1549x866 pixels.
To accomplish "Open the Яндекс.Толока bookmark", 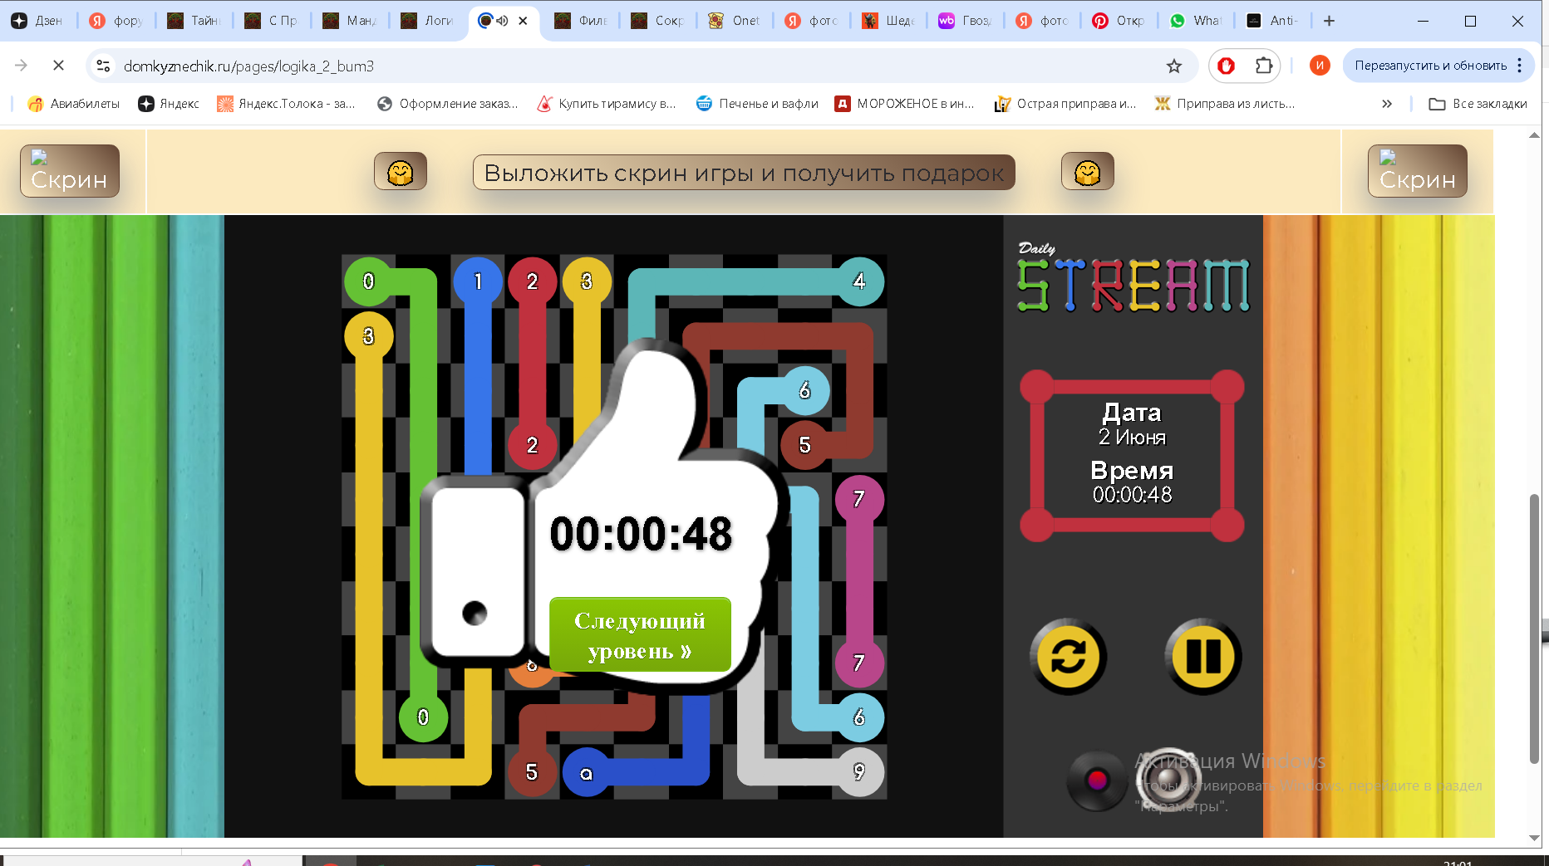I will (286, 104).
